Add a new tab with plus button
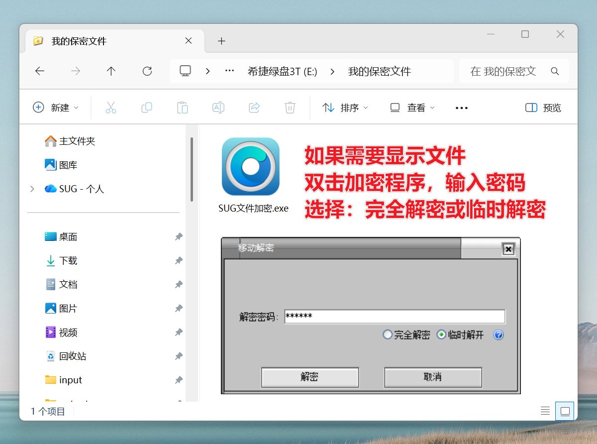597x444 pixels. (222, 41)
